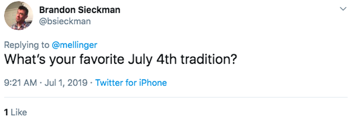This screenshot has height=126, width=350.
Task: Click the horizontal divider above the likes
Action: [175, 98]
